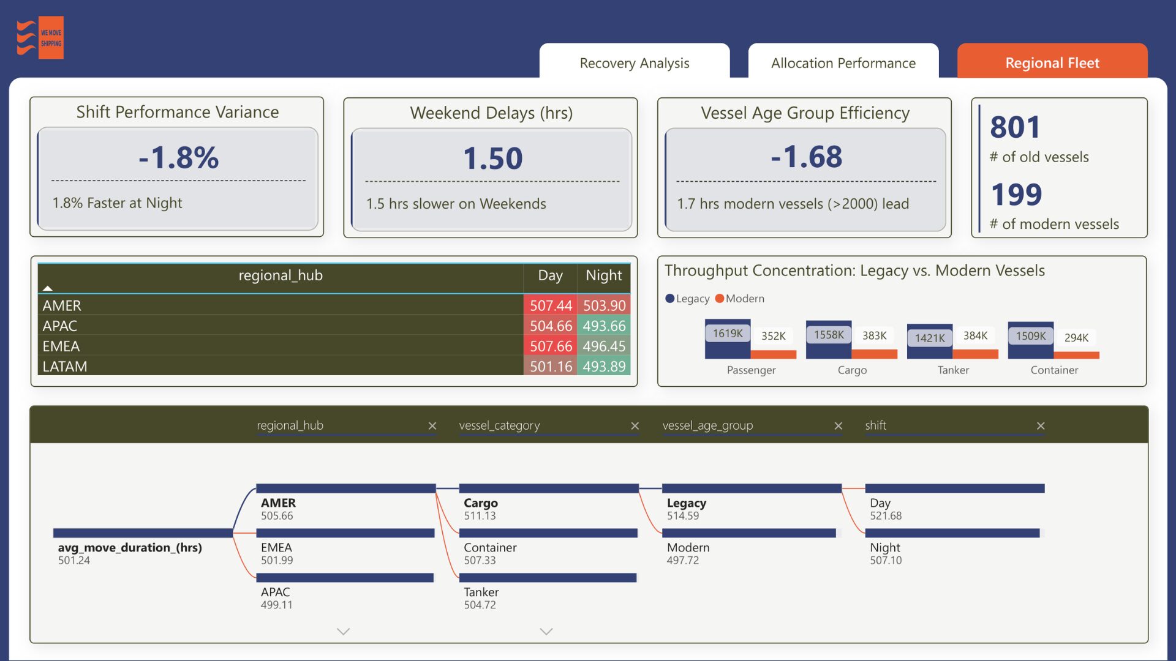This screenshot has width=1176, height=661.
Task: Select the Cargo node bar
Action: 548,488
